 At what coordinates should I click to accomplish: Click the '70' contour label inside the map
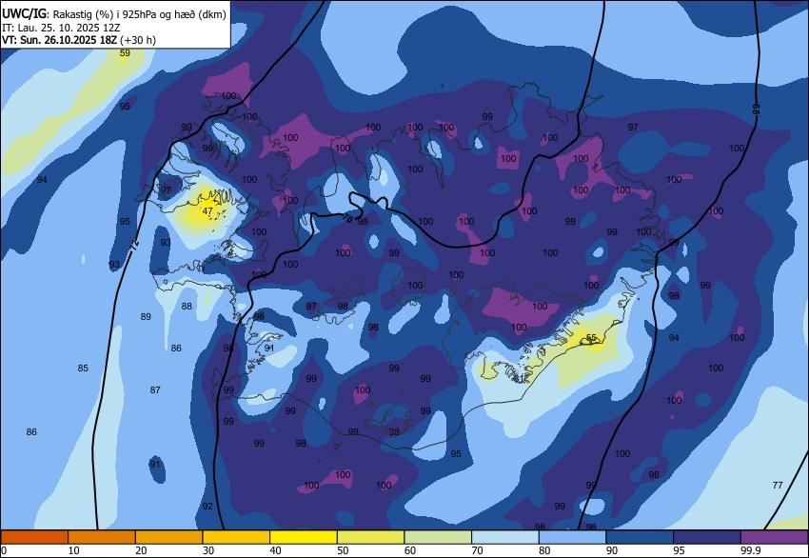pos(347,219)
